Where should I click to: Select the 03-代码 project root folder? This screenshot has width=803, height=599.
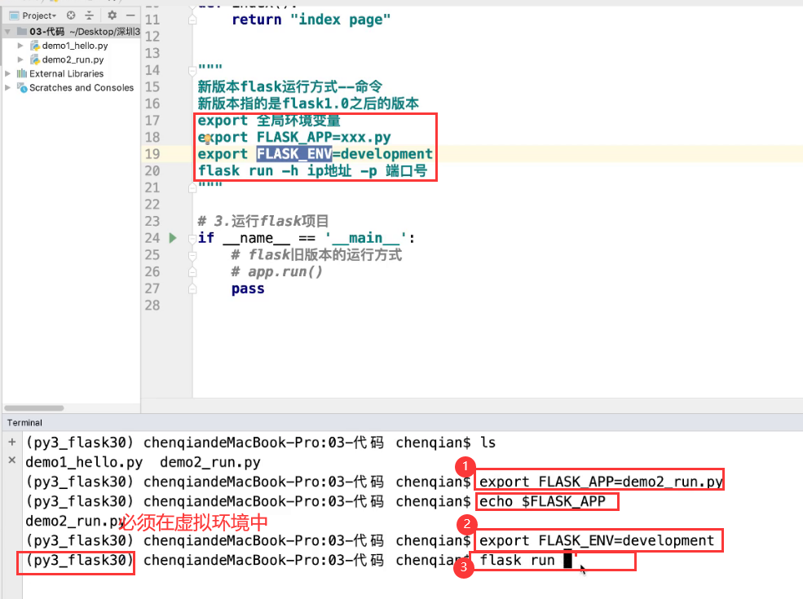[46, 32]
